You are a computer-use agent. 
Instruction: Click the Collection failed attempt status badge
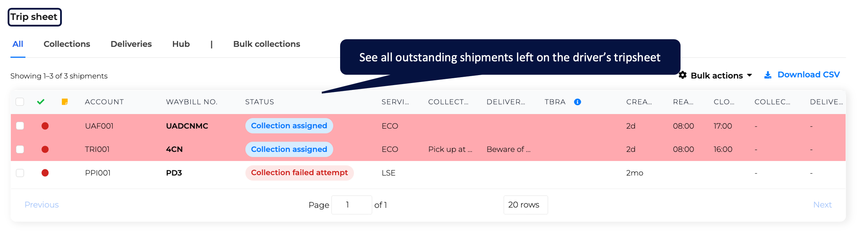point(299,173)
